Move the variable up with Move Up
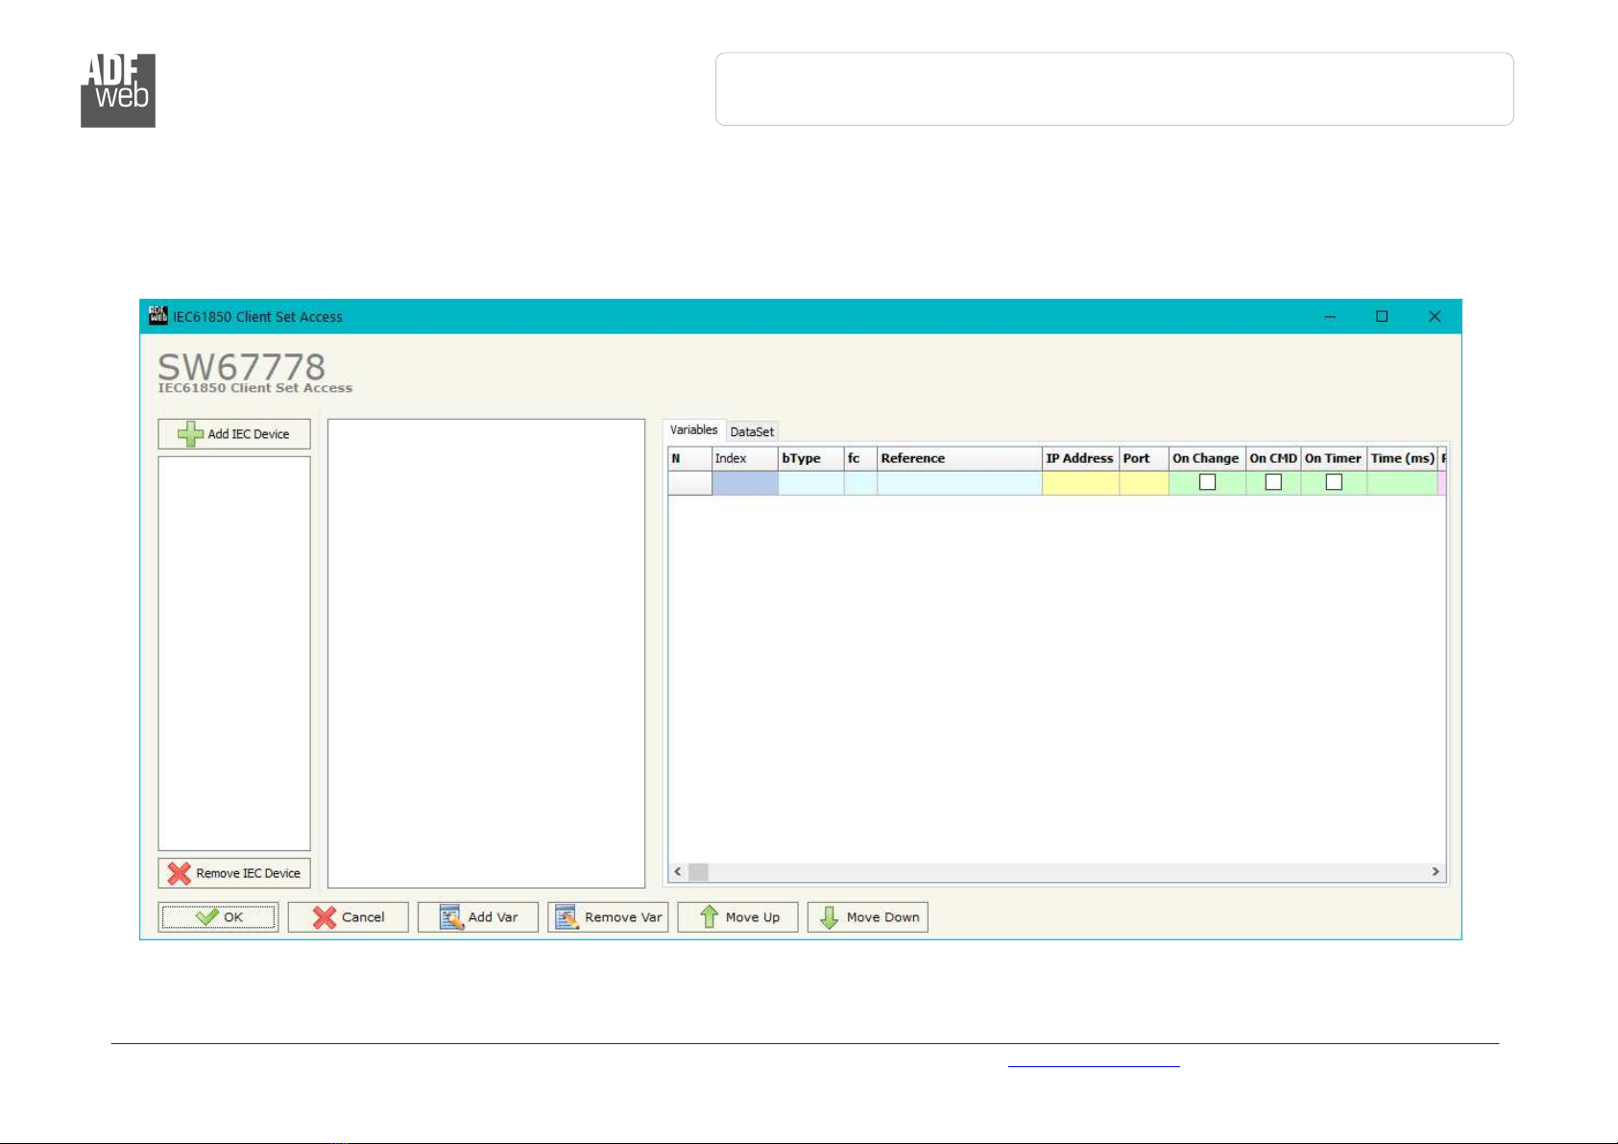This screenshot has width=1618, height=1144. pos(737,917)
